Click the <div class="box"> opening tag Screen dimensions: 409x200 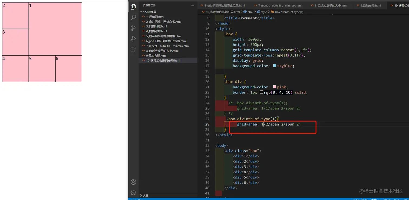pyautogui.click(x=243, y=151)
